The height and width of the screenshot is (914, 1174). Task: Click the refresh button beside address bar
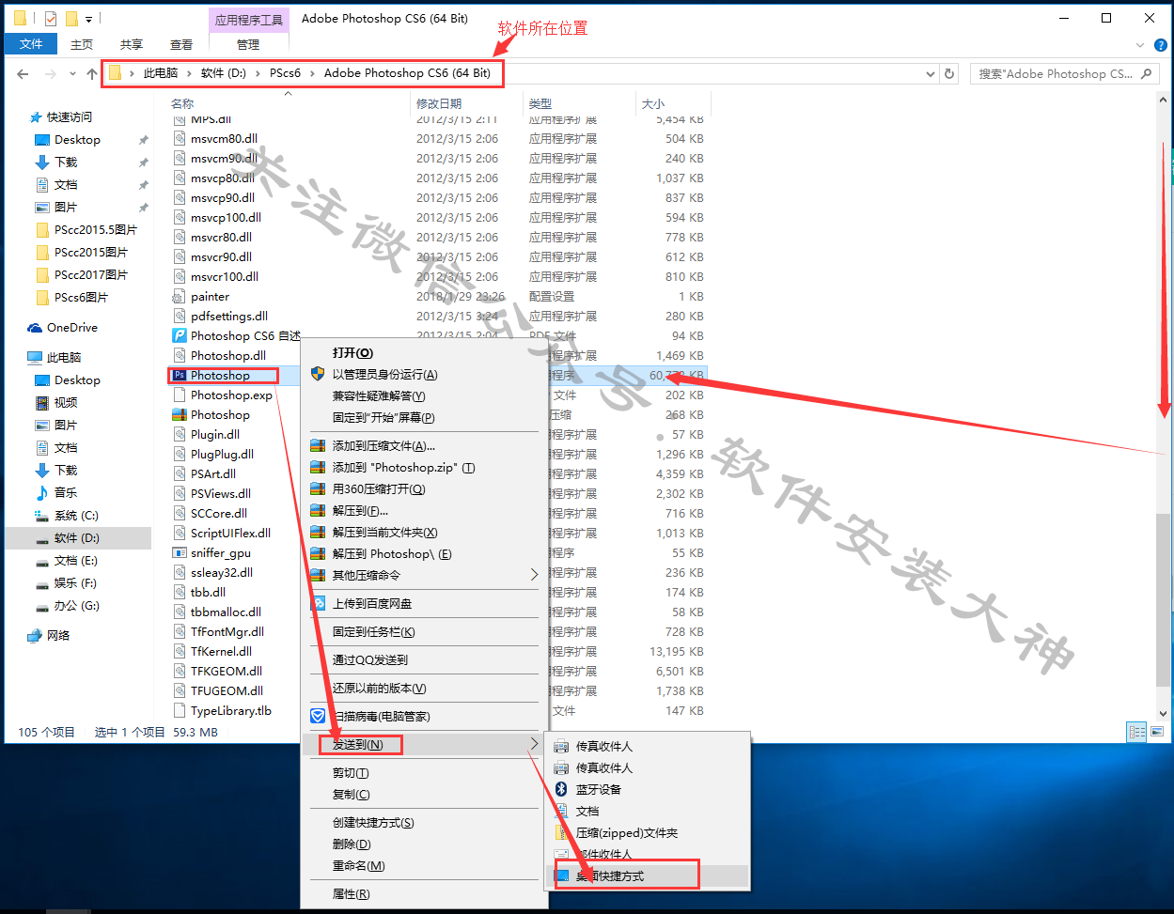pyautogui.click(x=949, y=73)
